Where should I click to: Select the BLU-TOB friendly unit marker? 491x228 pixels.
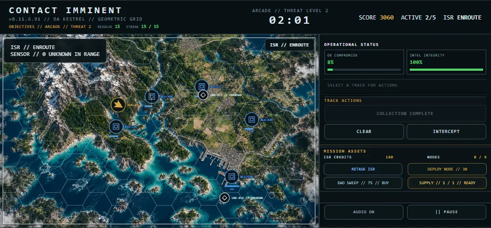232,177
